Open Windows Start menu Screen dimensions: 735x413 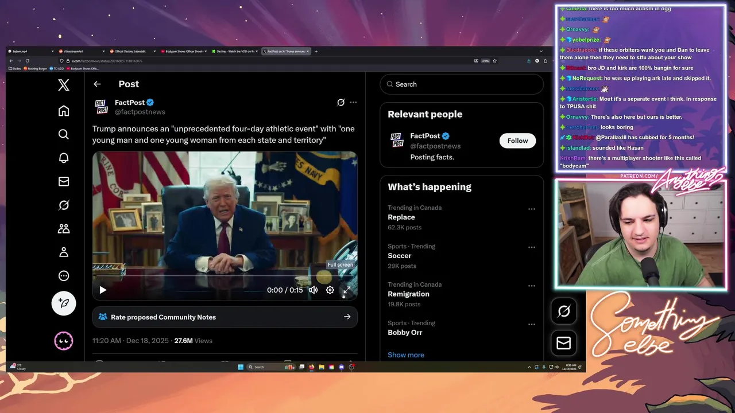241,367
